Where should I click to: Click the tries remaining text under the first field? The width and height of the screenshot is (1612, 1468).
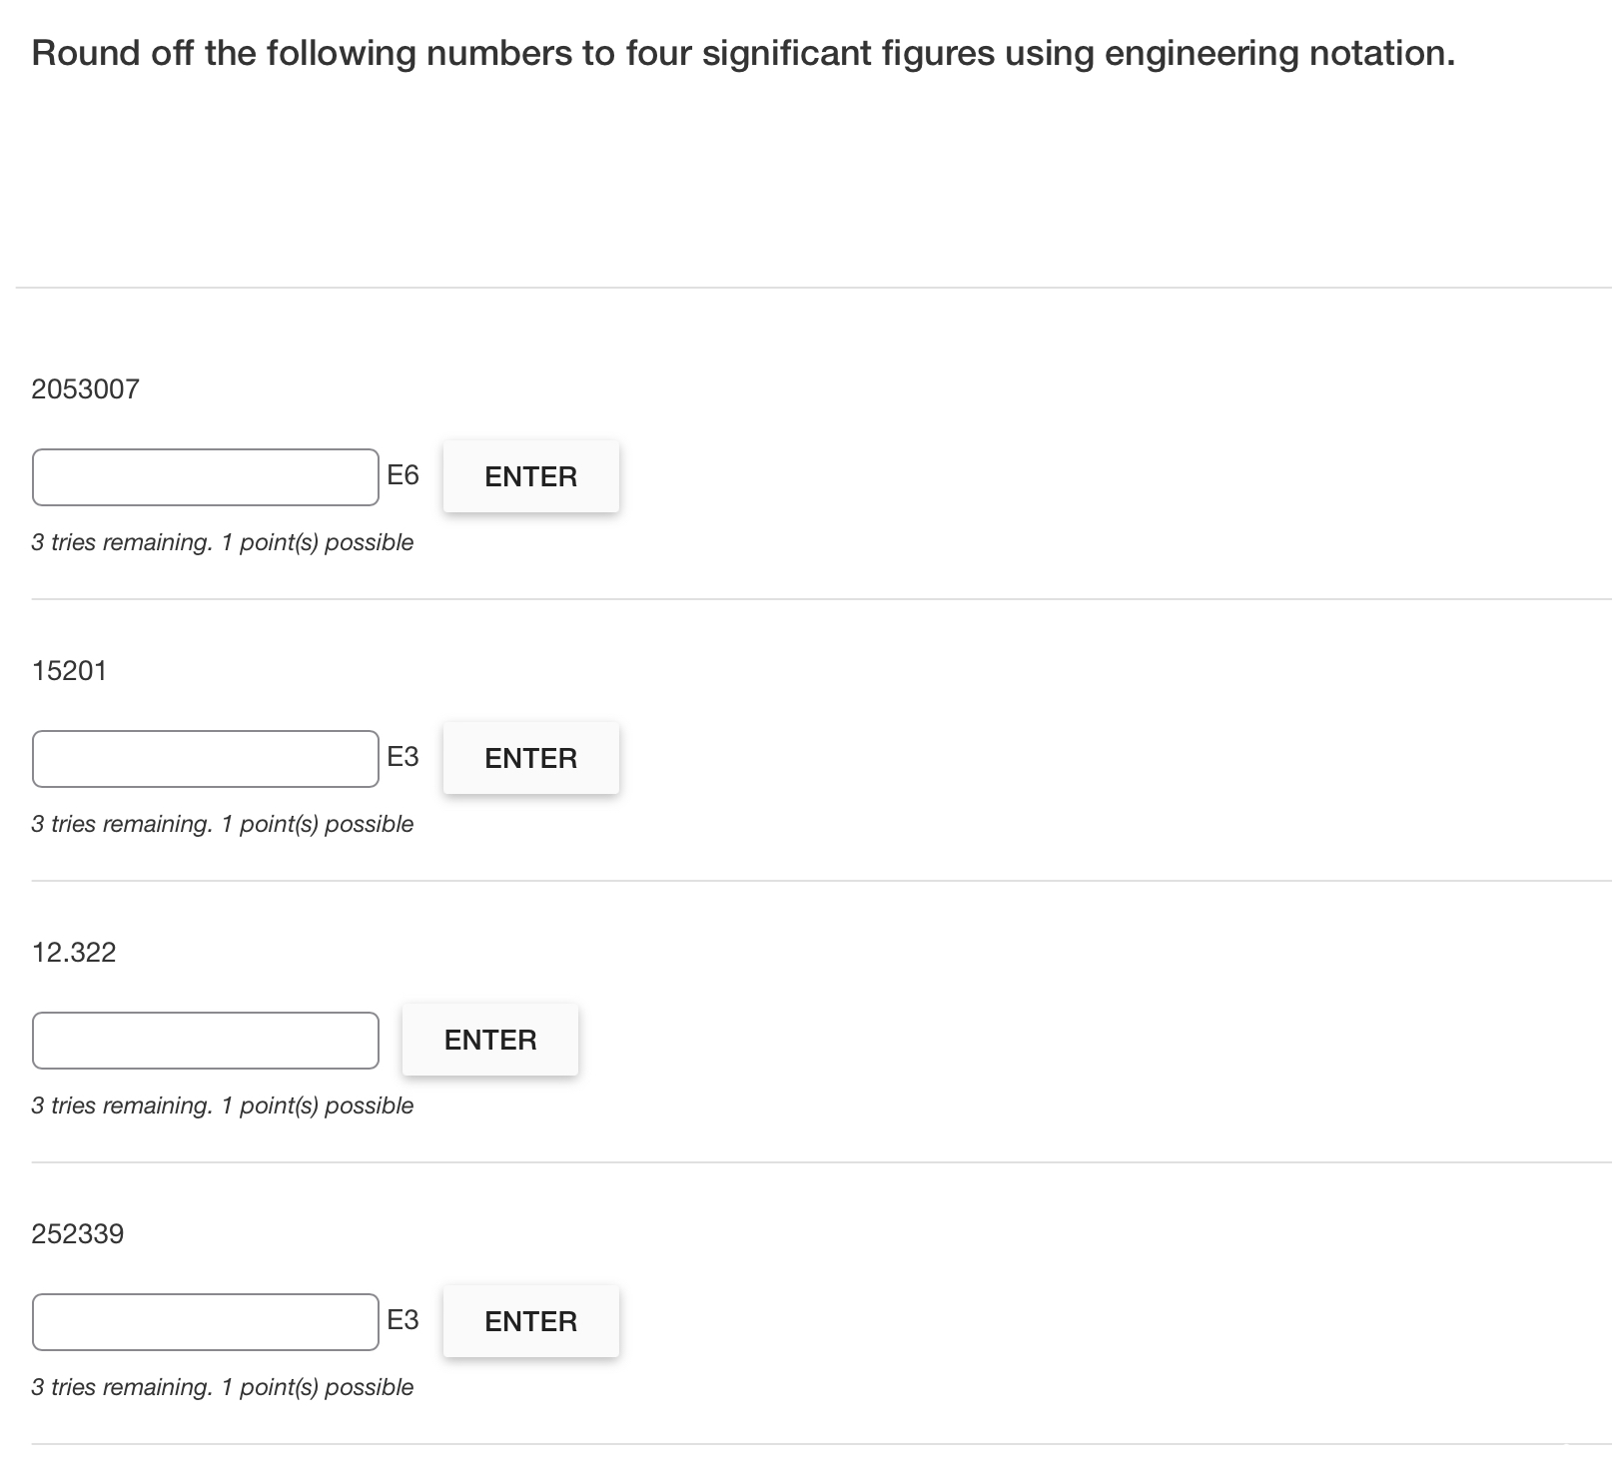[222, 542]
